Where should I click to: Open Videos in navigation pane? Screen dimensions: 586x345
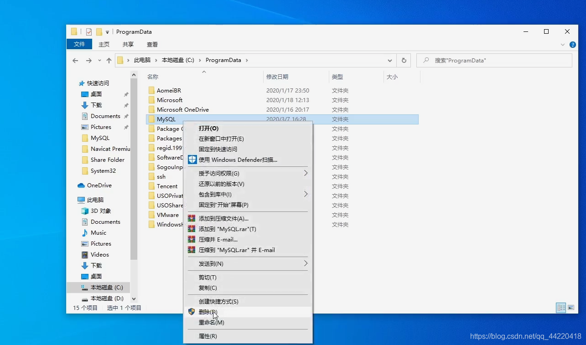click(99, 255)
